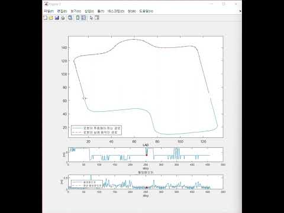284x213 pixels.
Task: Click the Print Figure icon
Action: [x=63, y=18]
